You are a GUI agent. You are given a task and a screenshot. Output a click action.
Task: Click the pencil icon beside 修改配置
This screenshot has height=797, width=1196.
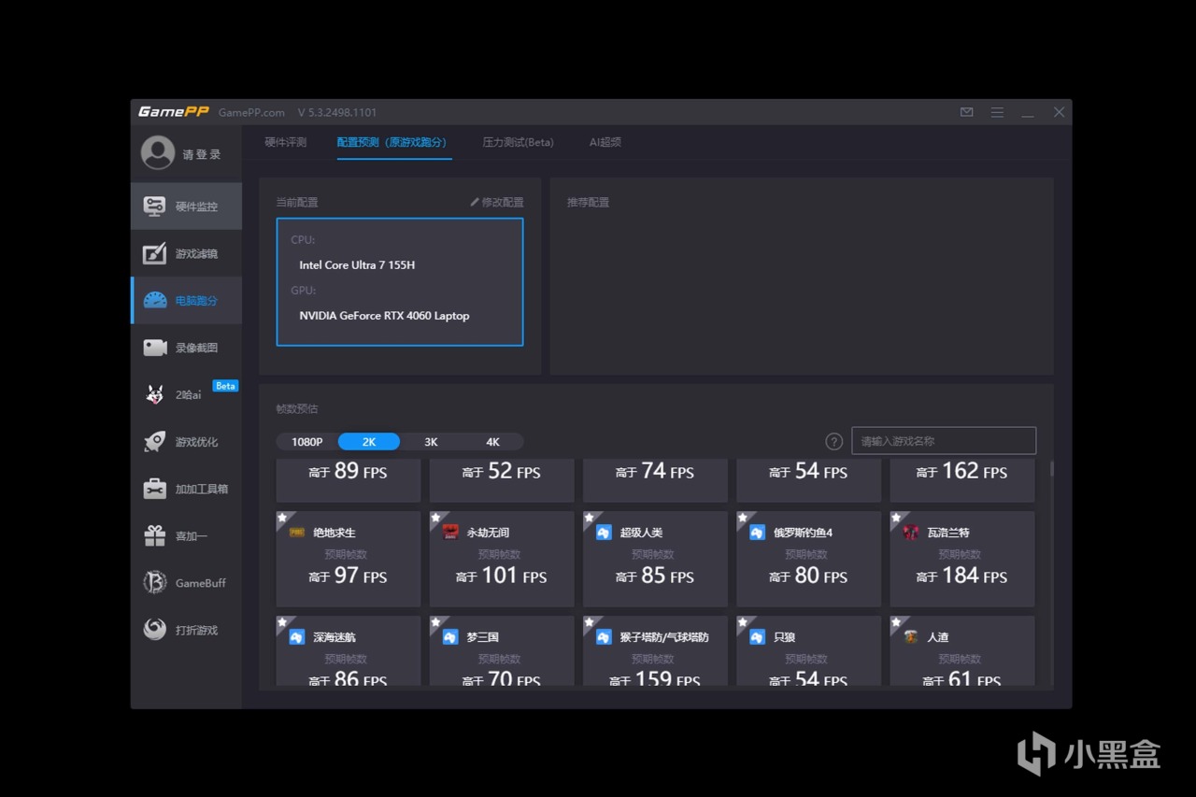click(474, 202)
